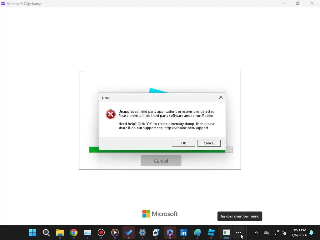The image size is (320, 240).
Task: Click the red error icon in the dialog
Action: [x=110, y=114]
